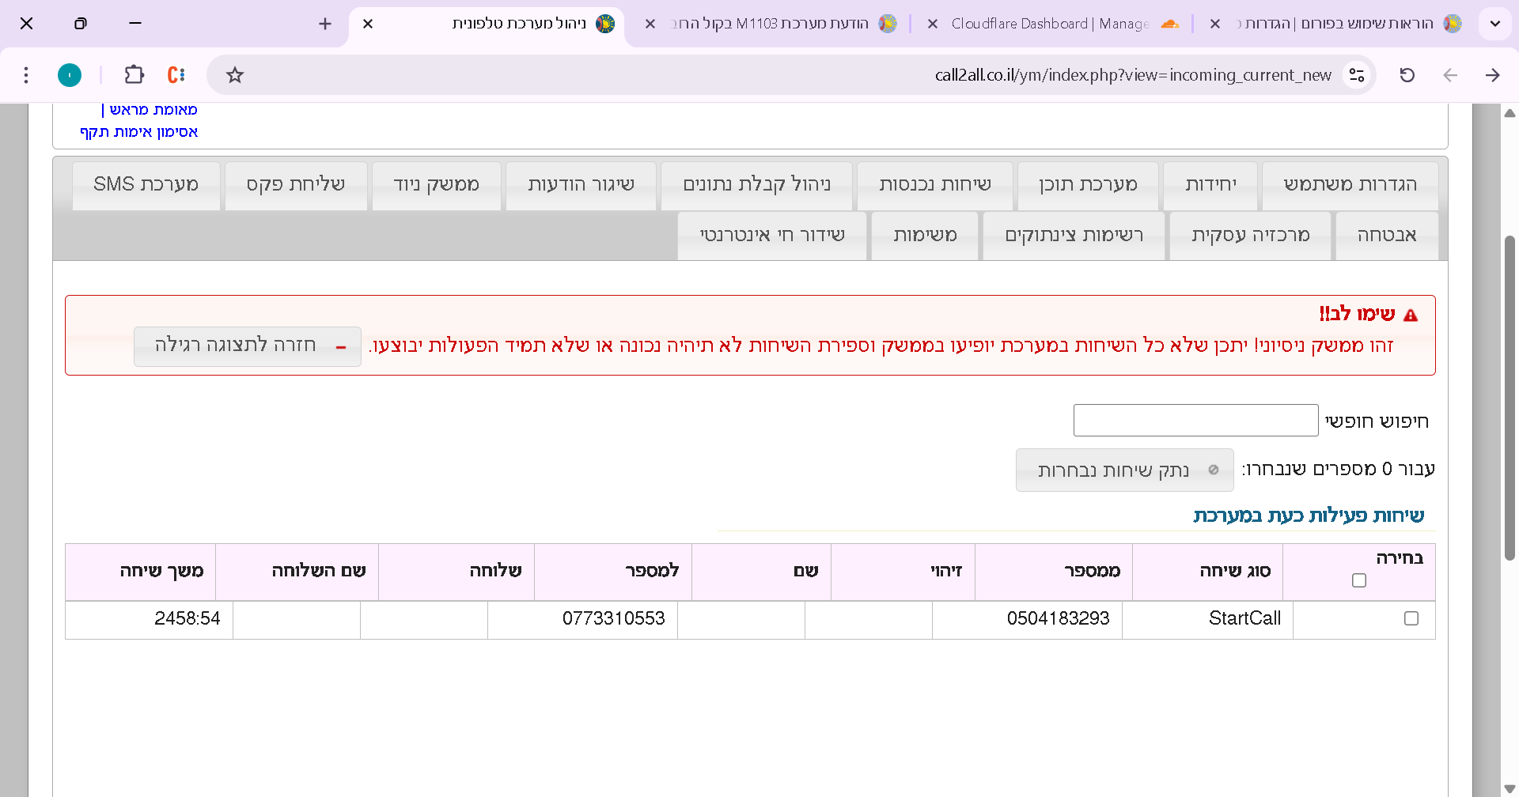Click the page vertical scrollbar thumb
1519x797 pixels.
(x=1510, y=395)
